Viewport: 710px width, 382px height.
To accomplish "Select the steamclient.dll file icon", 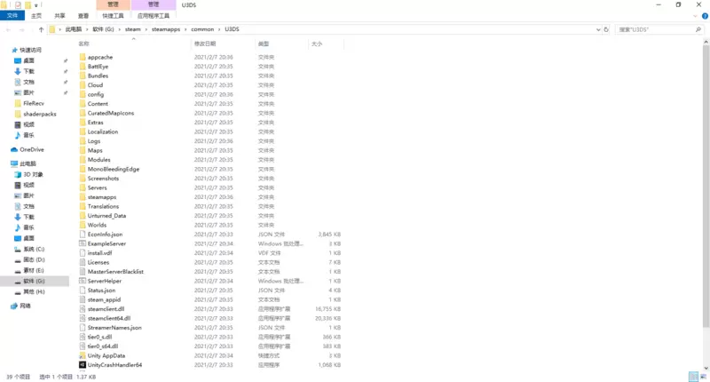I will coord(83,309).
